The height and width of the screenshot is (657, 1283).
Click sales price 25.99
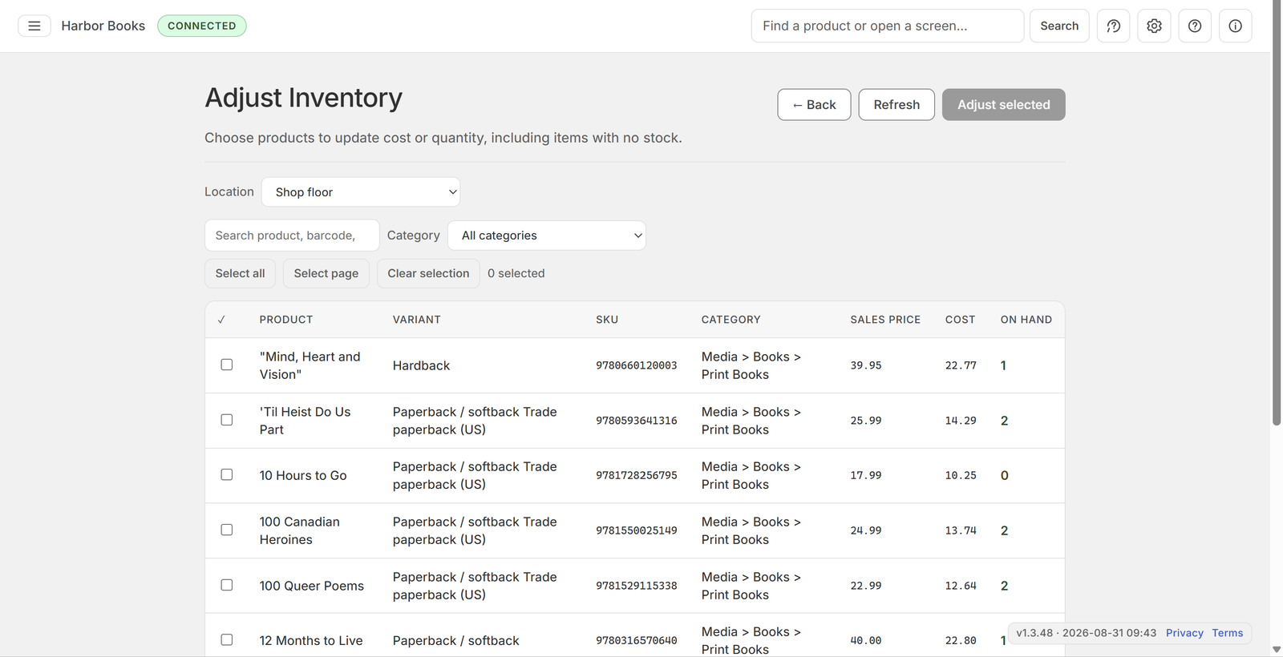pyautogui.click(x=866, y=421)
